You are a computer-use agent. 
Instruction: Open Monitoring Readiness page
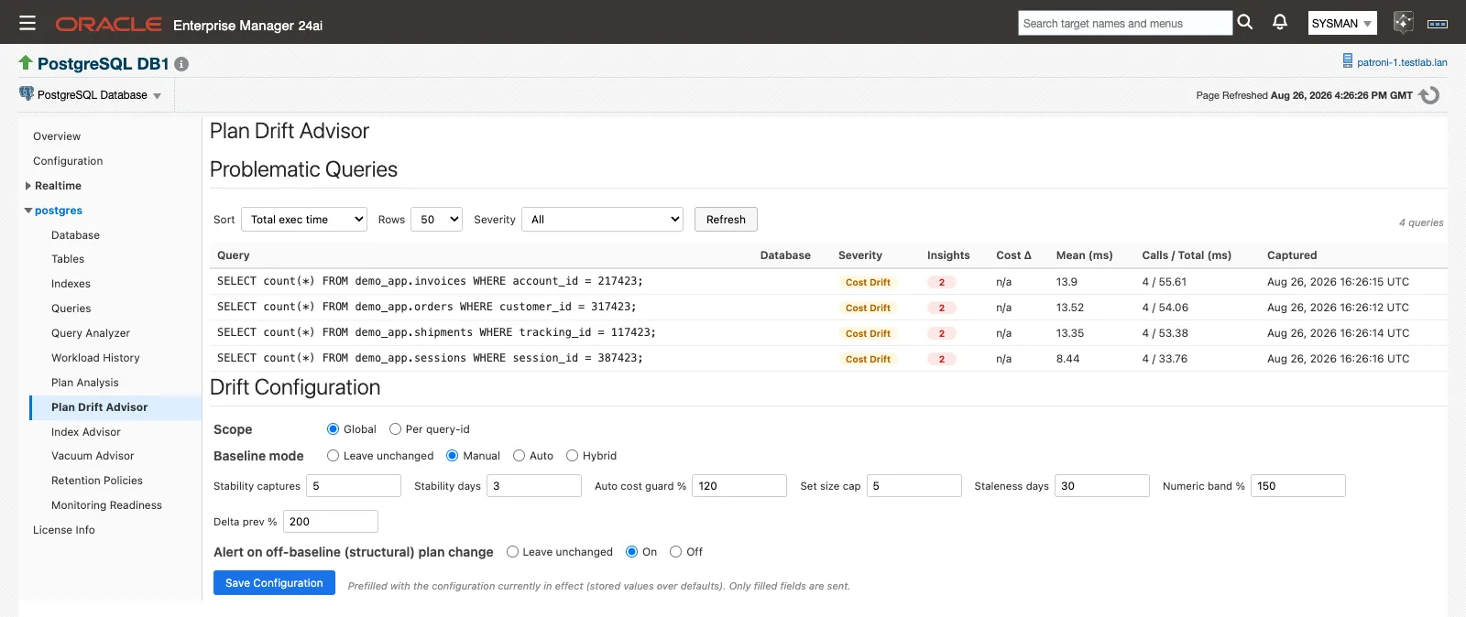[106, 505]
